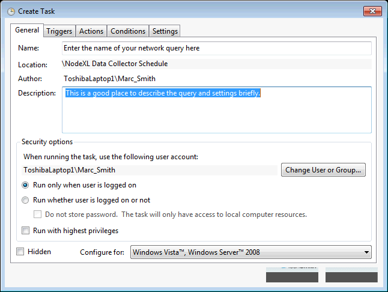
Task: Click the clock icon in the title bar
Action: point(10,11)
